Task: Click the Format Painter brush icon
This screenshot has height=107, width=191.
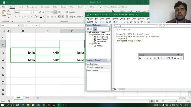Action: pos(8,18)
